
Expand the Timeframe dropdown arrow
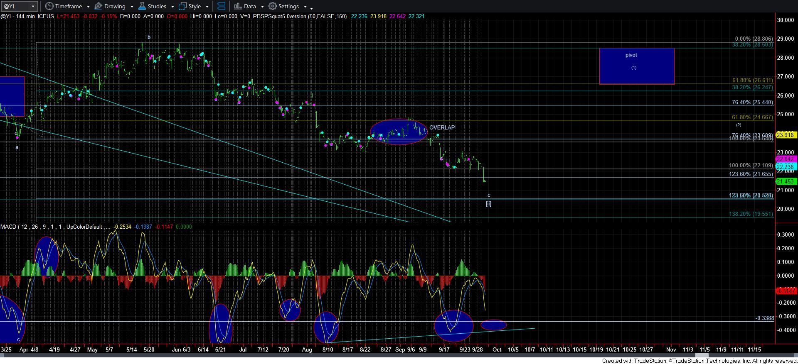coord(88,7)
